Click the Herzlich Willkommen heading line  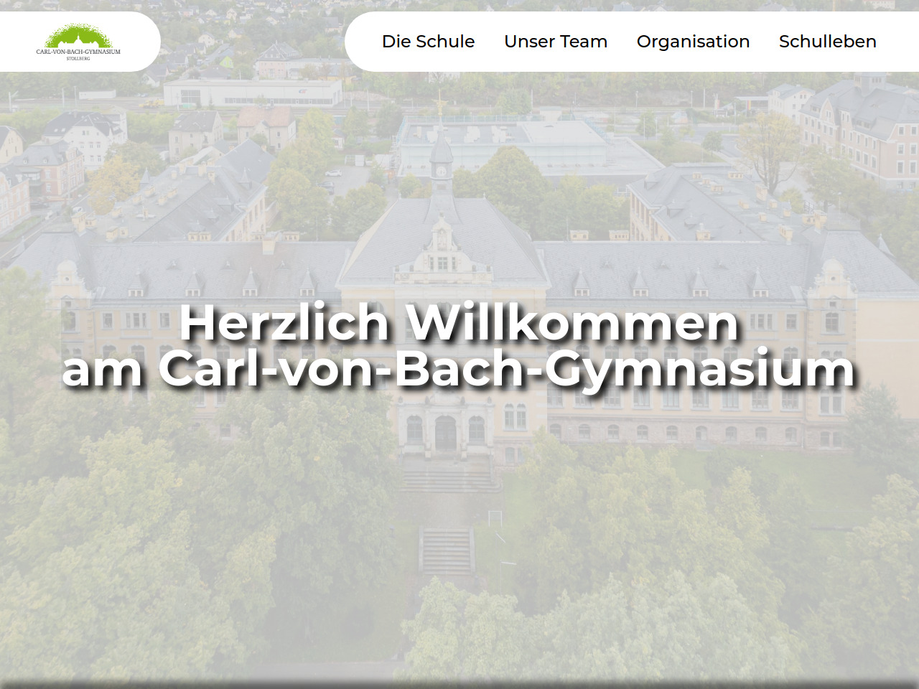(x=458, y=323)
